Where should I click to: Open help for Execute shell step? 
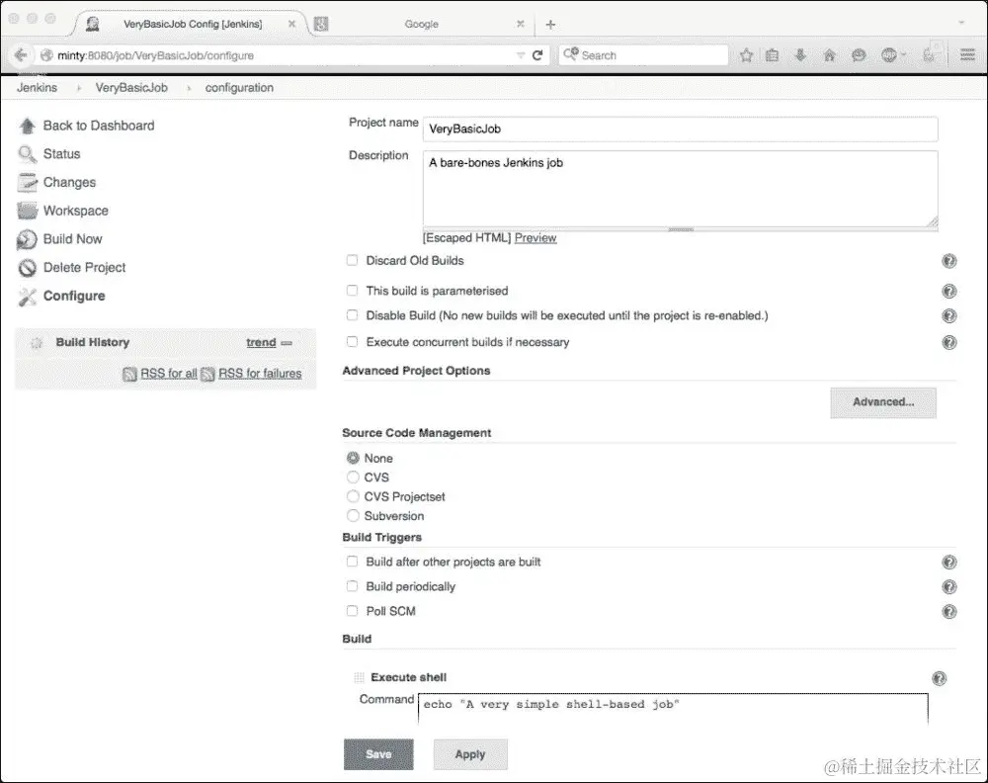click(939, 678)
